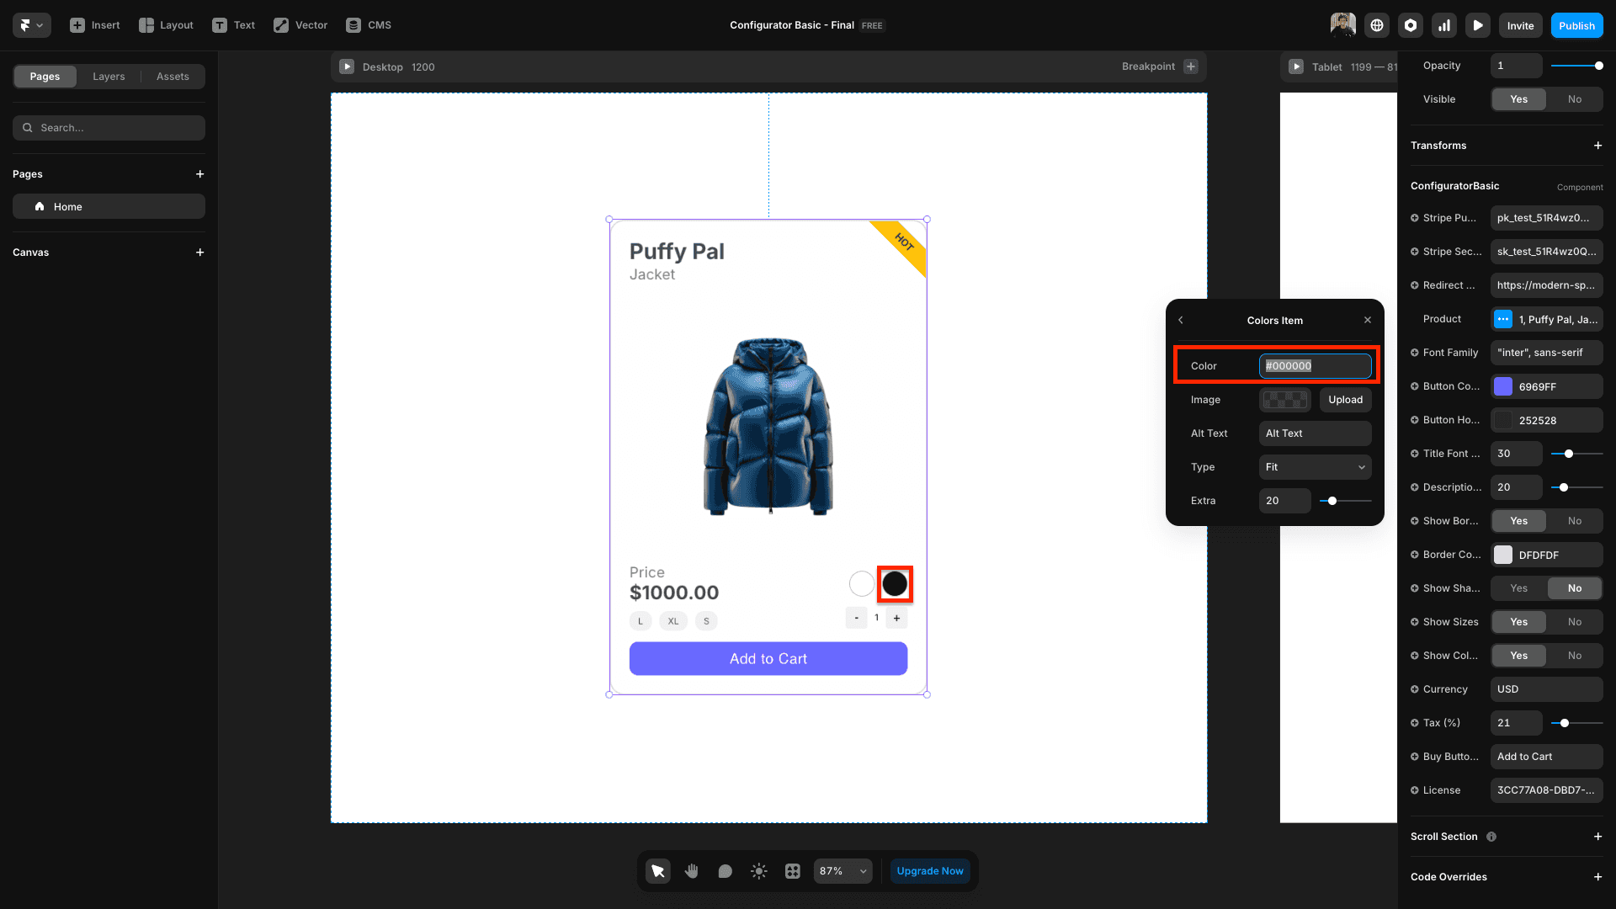
Task: Set Show Sizes to No
Action: [1574, 622]
